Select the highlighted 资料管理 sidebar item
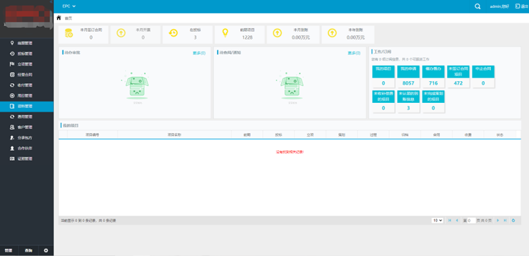Viewport: 529px width, 256px height. [27, 106]
